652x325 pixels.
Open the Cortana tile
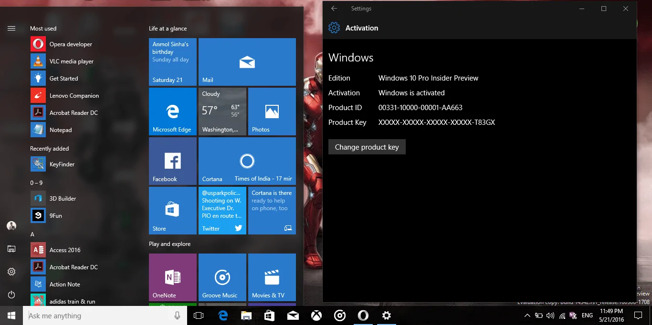(247, 161)
